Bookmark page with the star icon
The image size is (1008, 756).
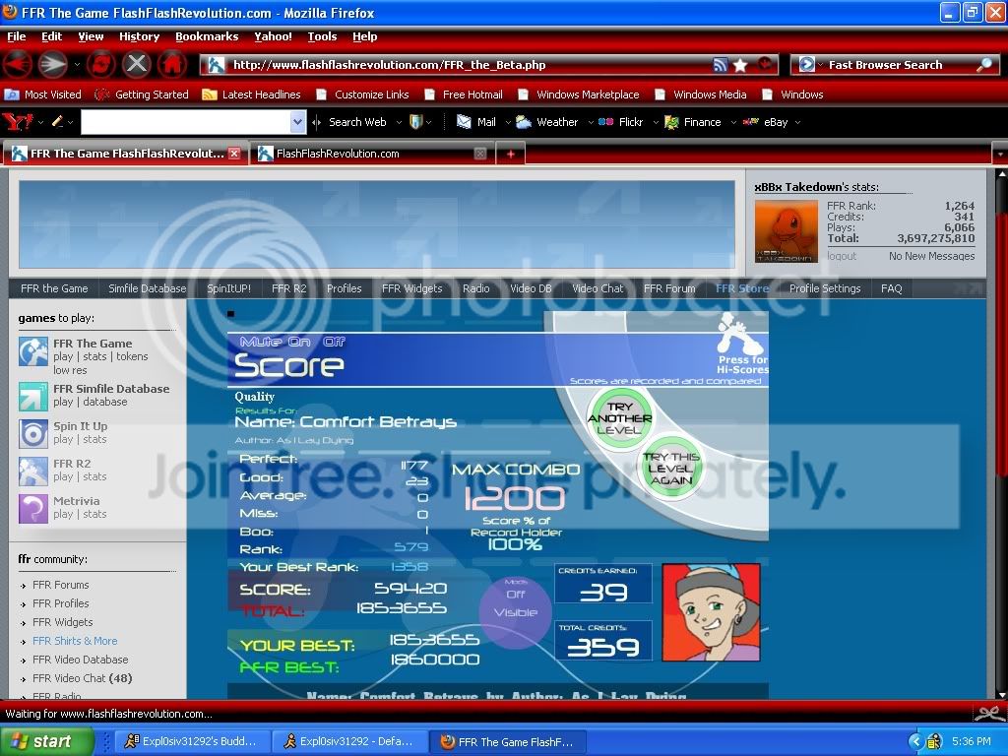coord(740,65)
